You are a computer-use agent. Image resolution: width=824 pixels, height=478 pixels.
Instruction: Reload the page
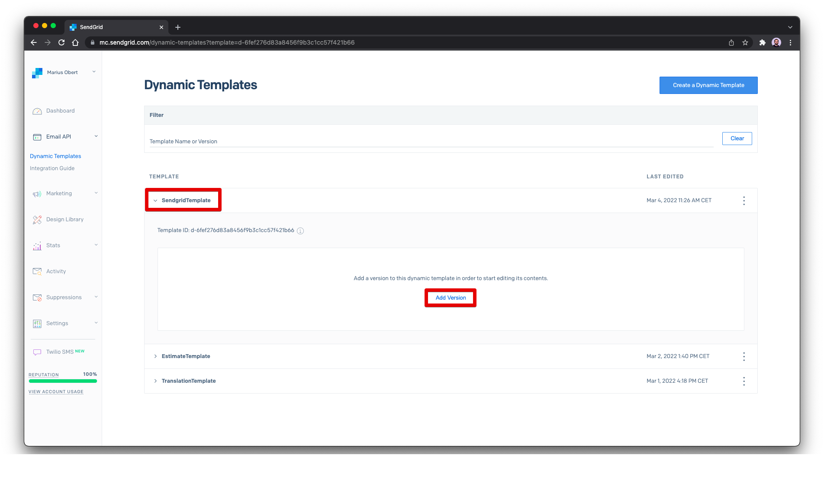[x=61, y=42]
